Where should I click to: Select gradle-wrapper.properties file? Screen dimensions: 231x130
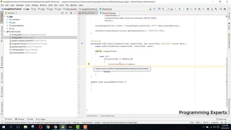(x=28, y=41)
